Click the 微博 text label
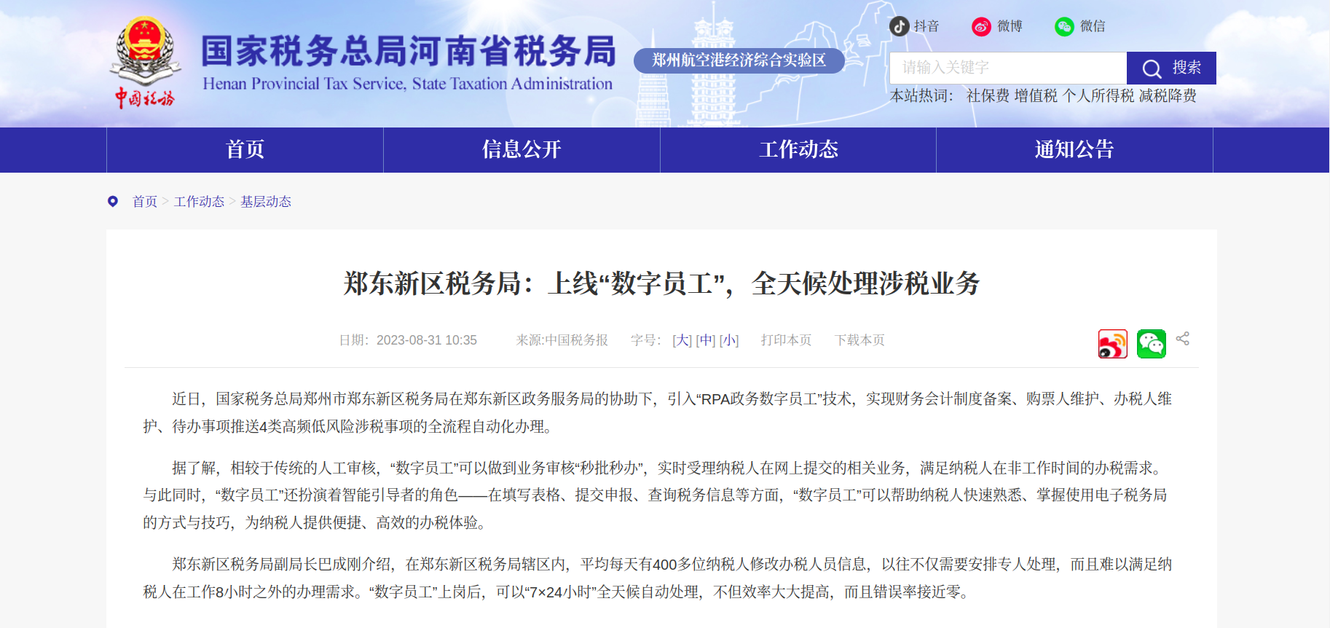1330x628 pixels. tap(1010, 26)
